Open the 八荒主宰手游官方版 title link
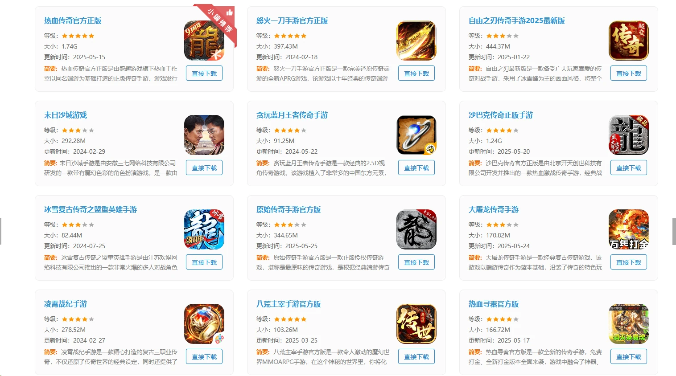This screenshot has width=676, height=376. click(x=289, y=304)
